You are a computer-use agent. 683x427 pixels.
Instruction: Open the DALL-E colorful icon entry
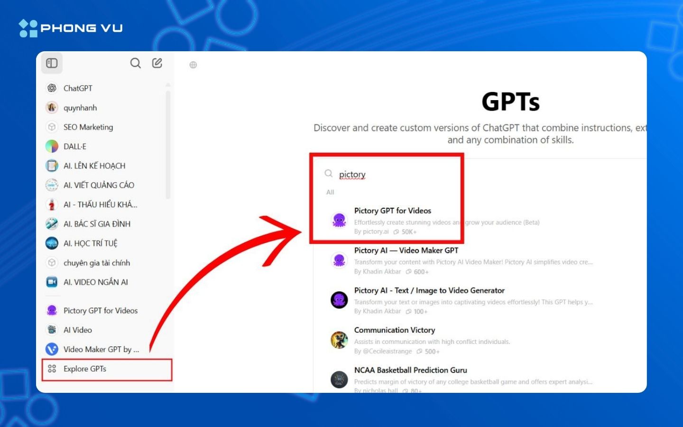(52, 147)
